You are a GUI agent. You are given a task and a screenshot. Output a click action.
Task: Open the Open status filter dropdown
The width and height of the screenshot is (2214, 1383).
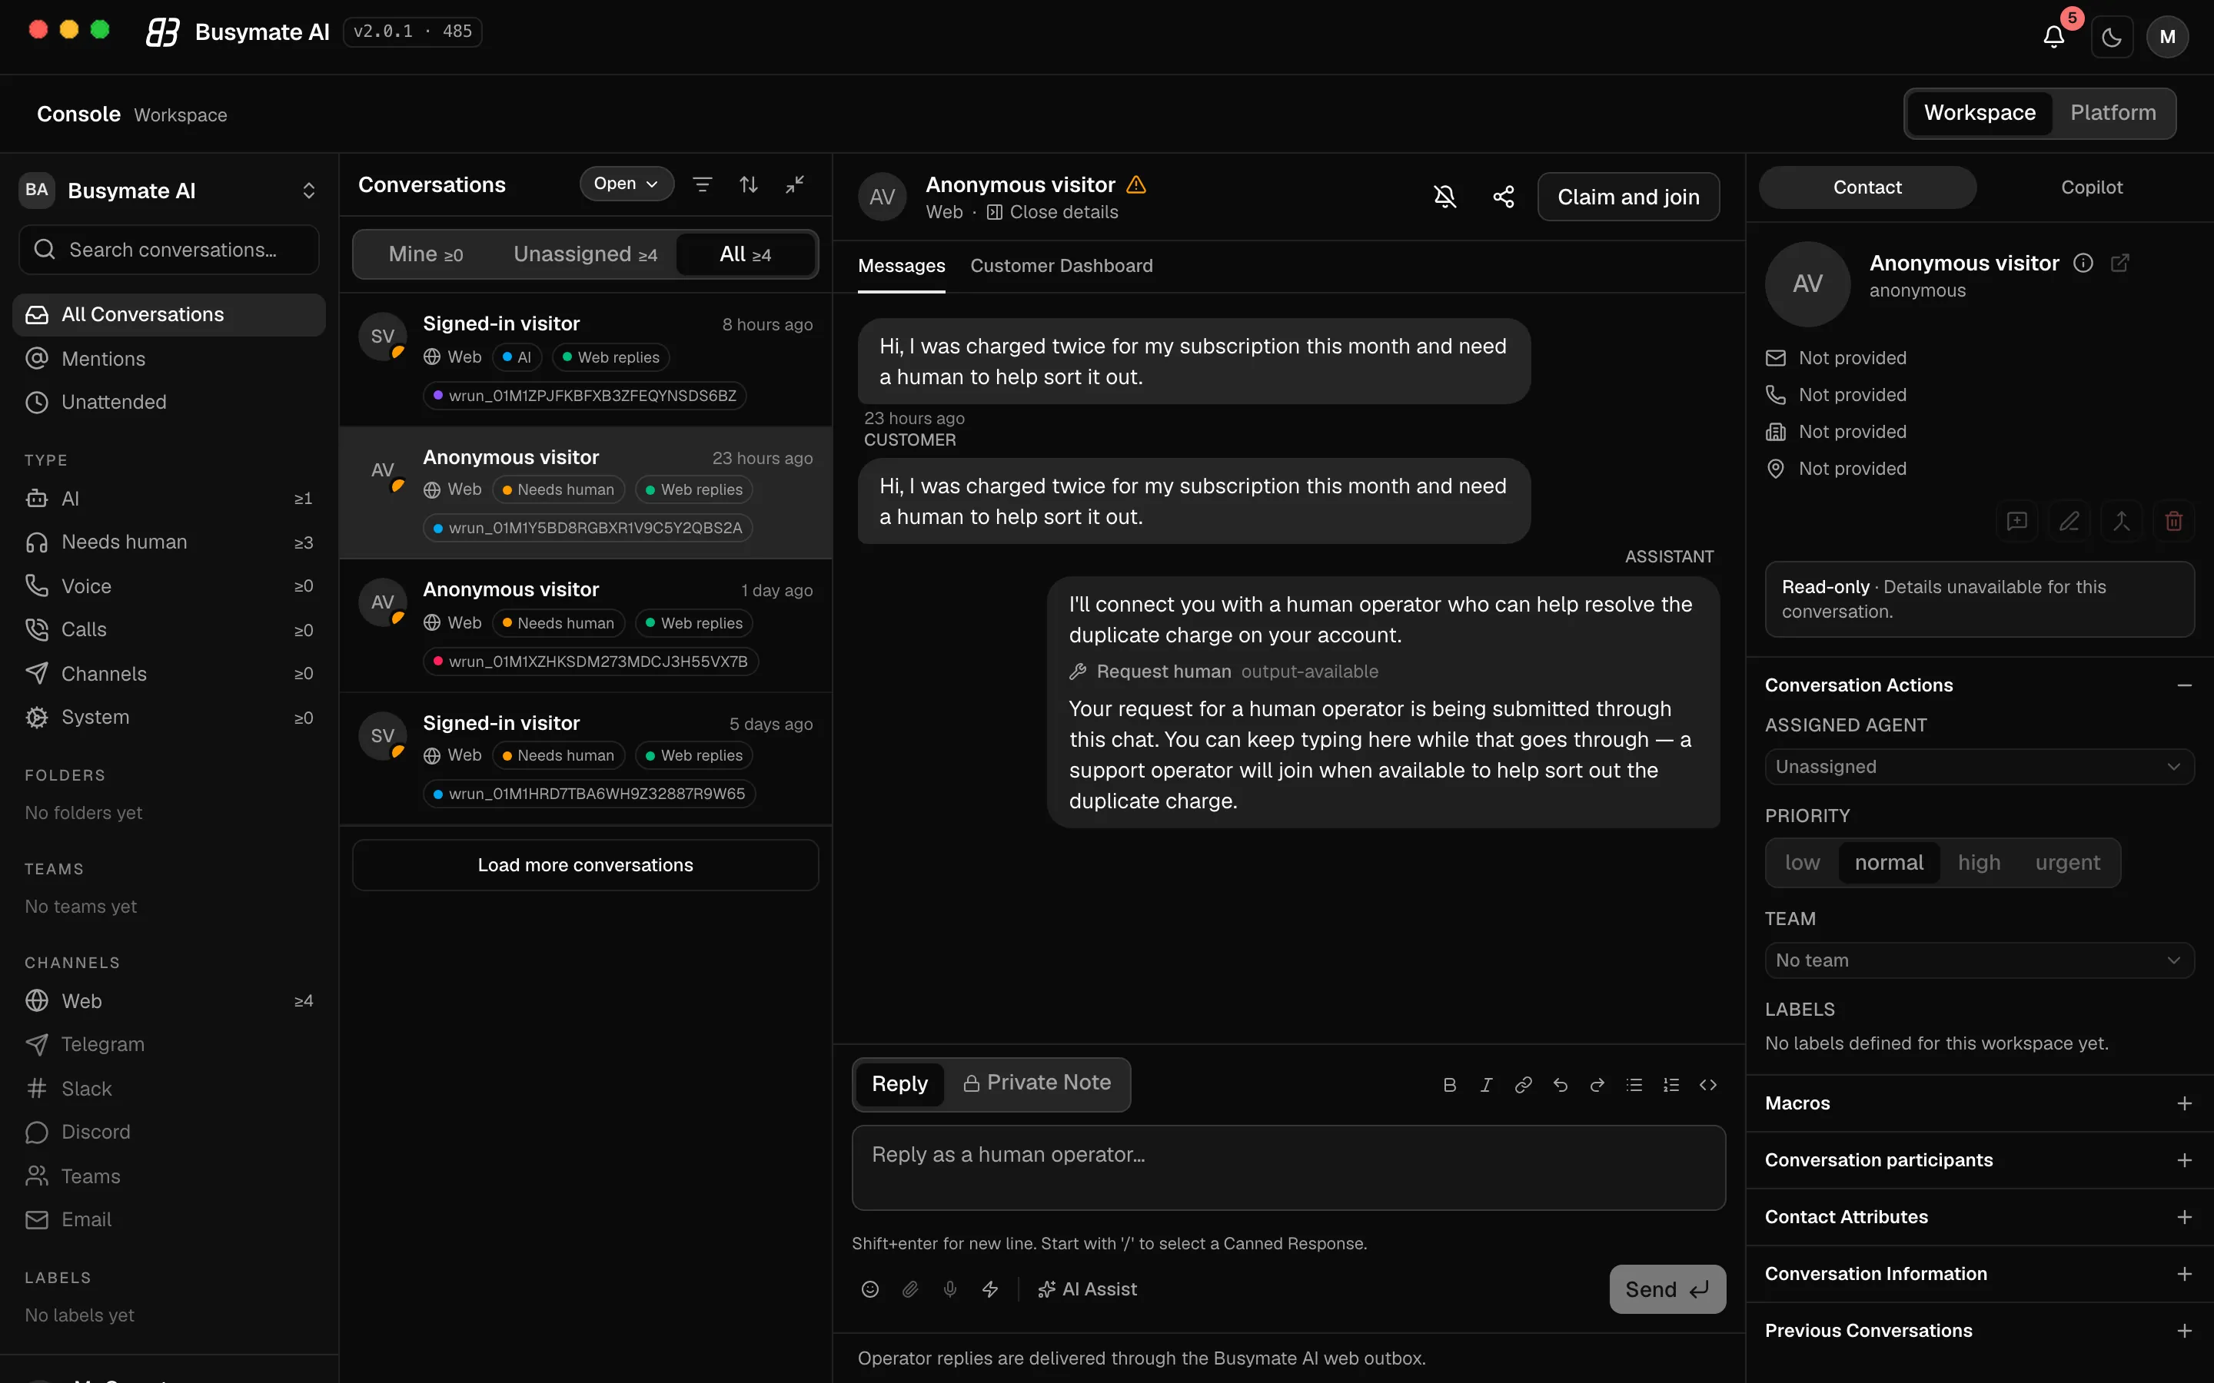click(627, 183)
